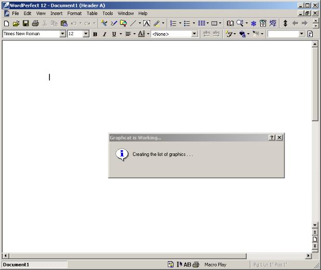The width and height of the screenshot is (321, 270).
Task: Open the Table menu
Action: click(x=92, y=13)
